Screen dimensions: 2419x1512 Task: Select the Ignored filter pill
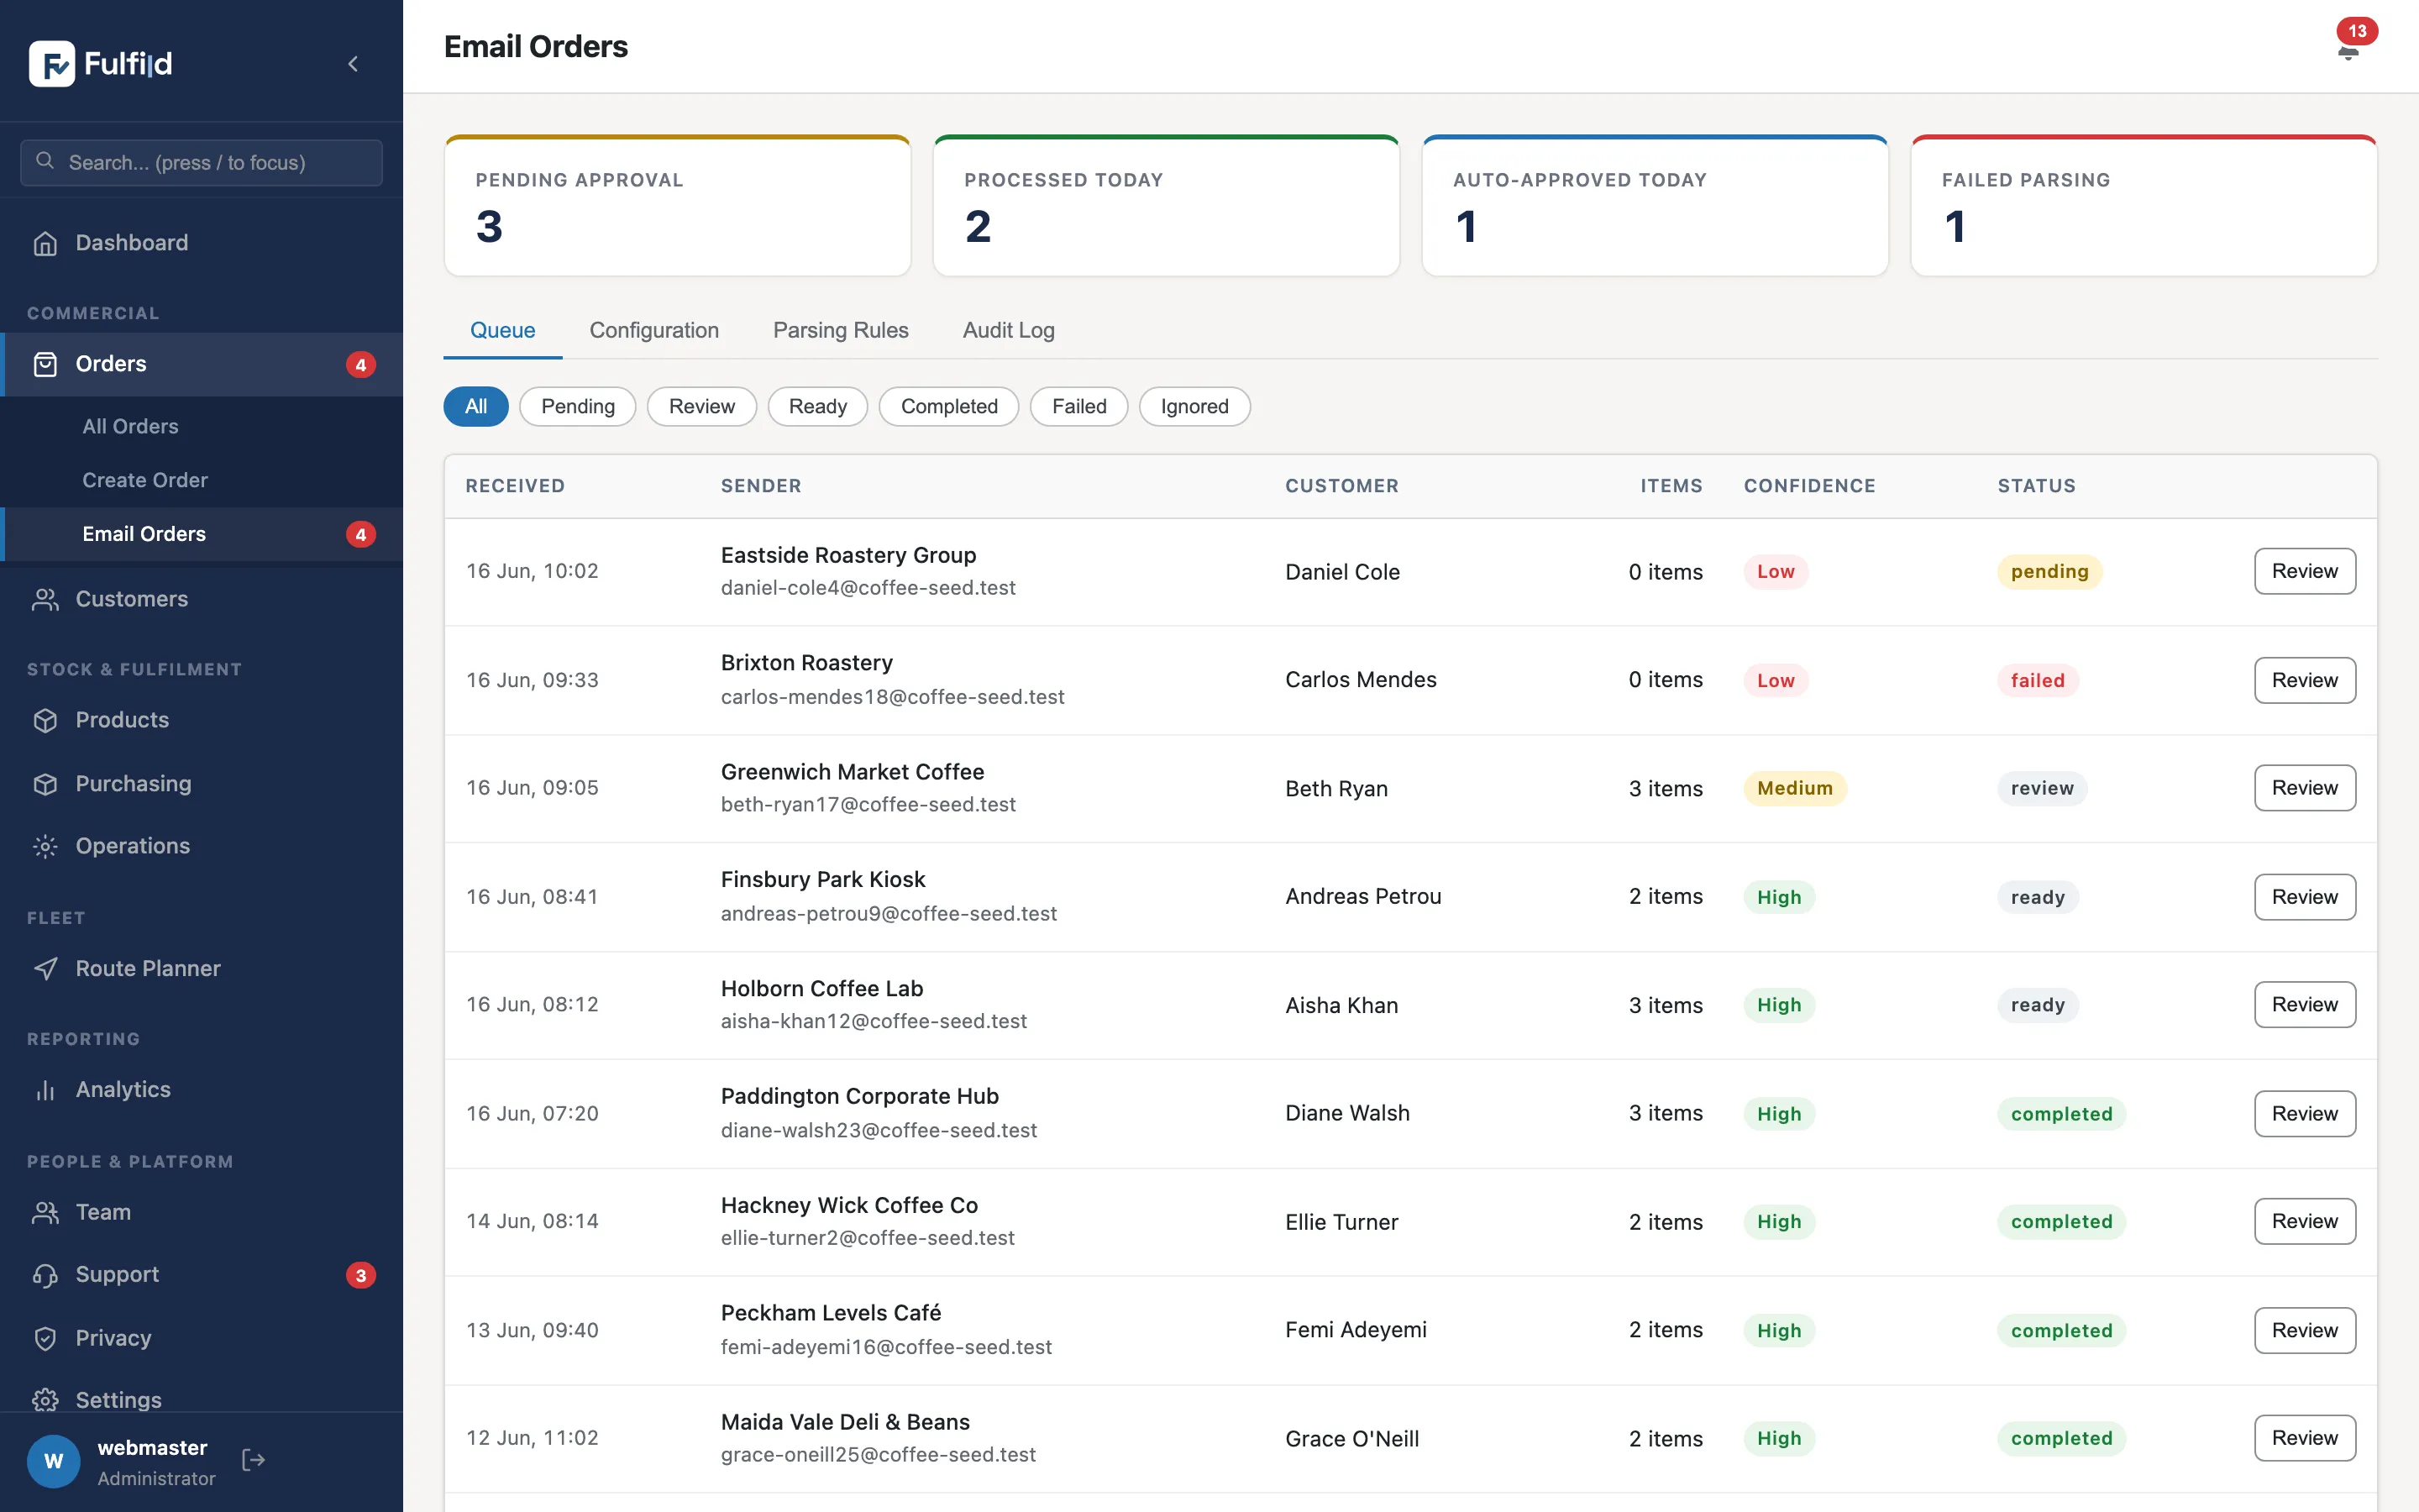[1194, 406]
